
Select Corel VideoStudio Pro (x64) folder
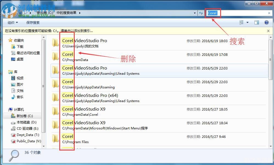point(90,95)
